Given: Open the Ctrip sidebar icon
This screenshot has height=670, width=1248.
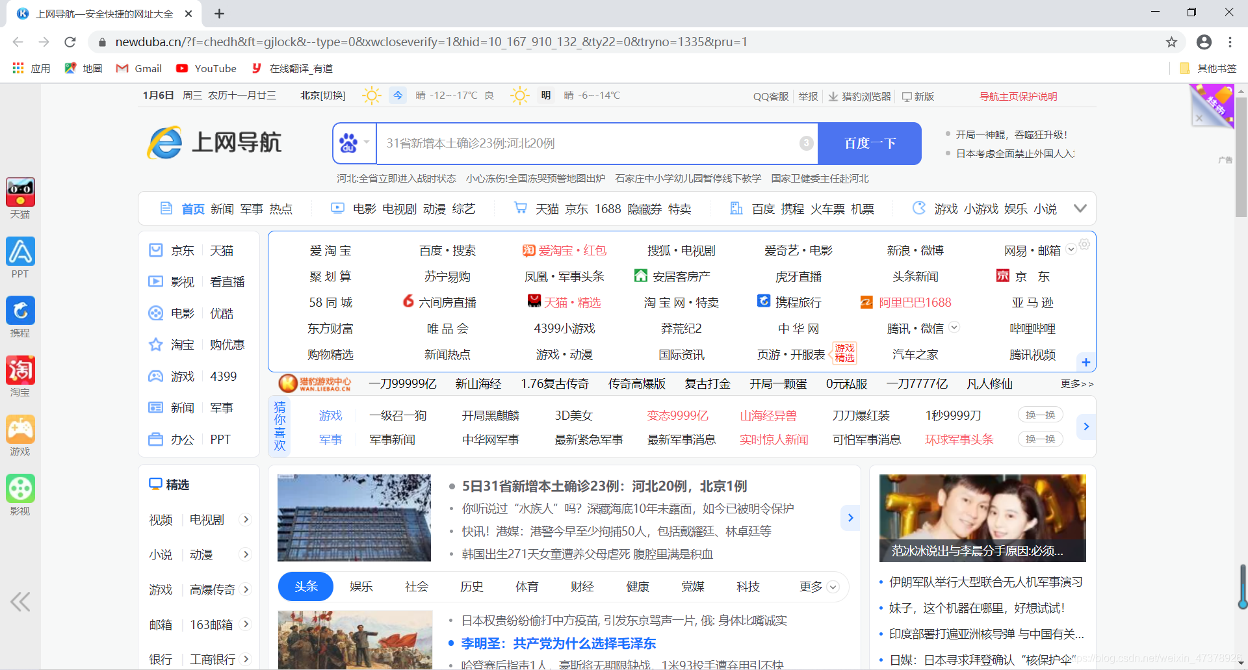Looking at the screenshot, I should tap(20, 311).
